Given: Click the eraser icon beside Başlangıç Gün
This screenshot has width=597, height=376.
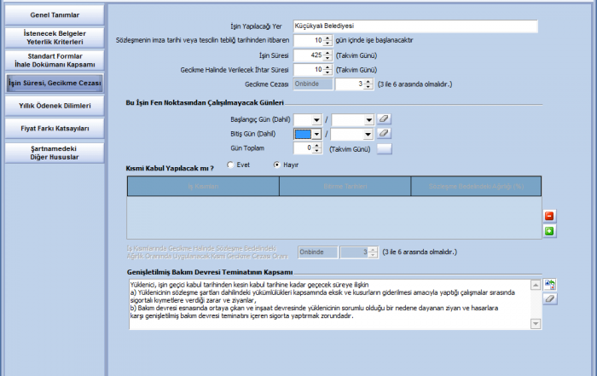Looking at the screenshot, I should [384, 119].
